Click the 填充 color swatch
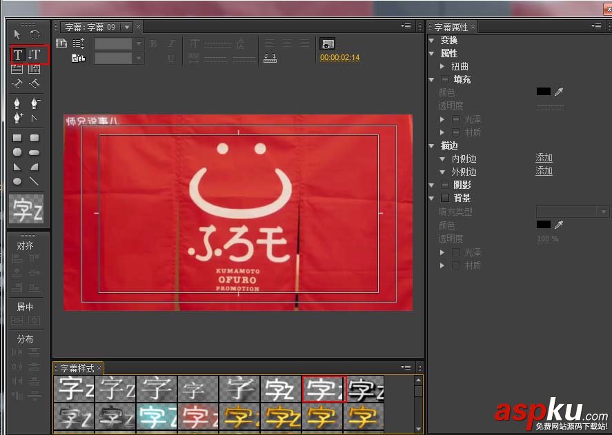The image size is (612, 435). pyautogui.click(x=543, y=92)
